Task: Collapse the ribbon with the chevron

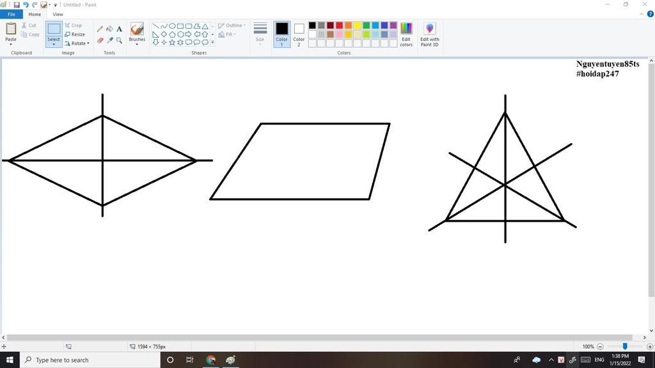Action: point(642,14)
